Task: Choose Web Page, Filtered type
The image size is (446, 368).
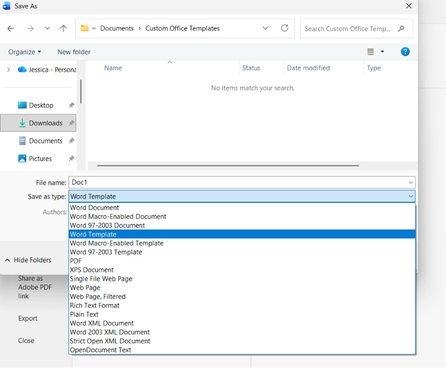Action: tap(242, 296)
